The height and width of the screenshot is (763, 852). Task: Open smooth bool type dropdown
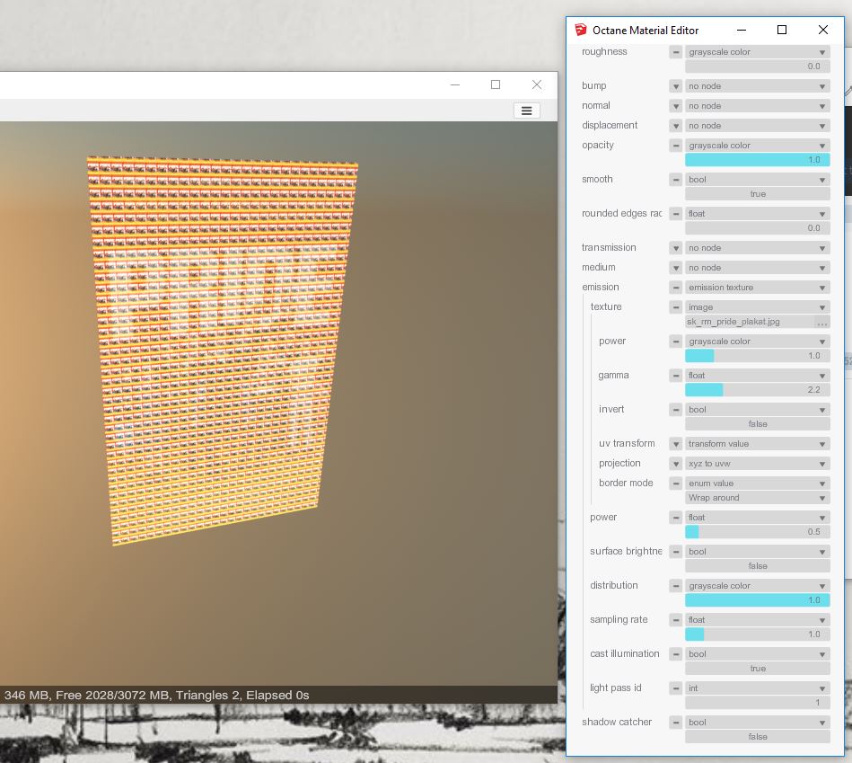click(x=758, y=180)
